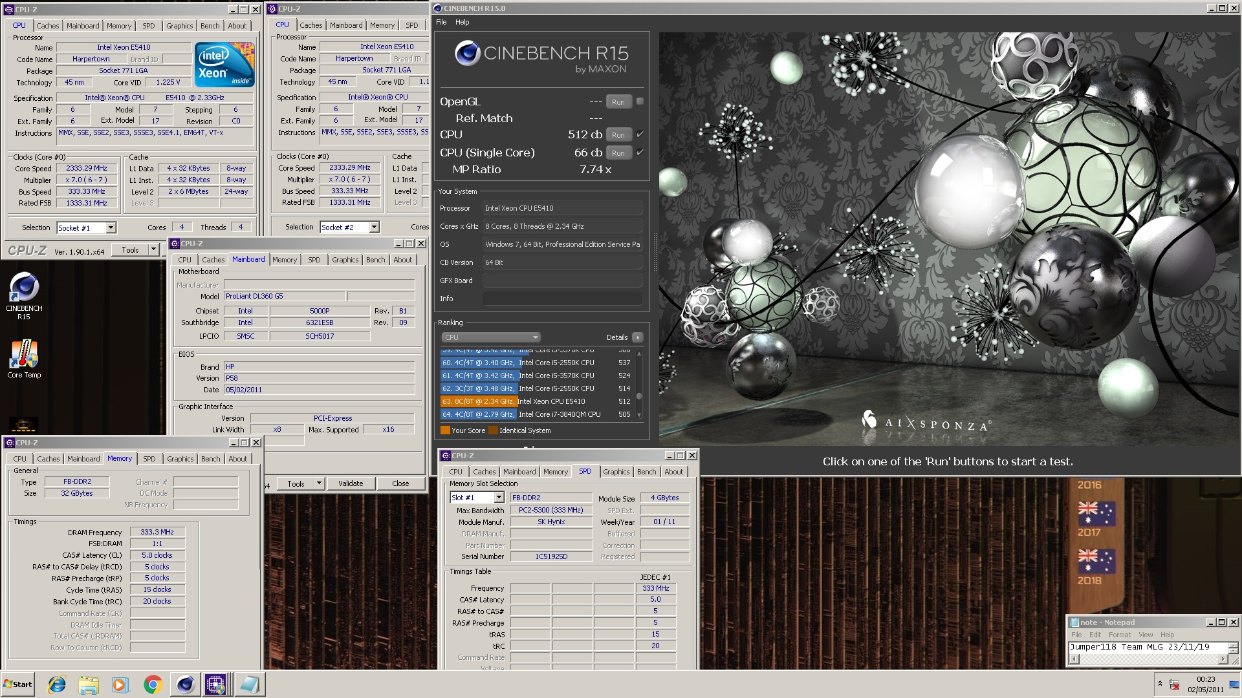Image resolution: width=1242 pixels, height=698 pixels.
Task: Open Windows Explorer from the taskbar
Action: [89, 684]
